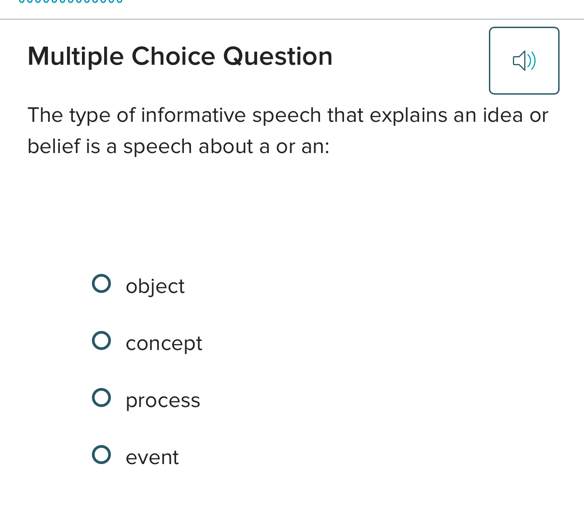
Task: Click the word "Multiple" in the heading
Action: pyautogui.click(x=76, y=57)
